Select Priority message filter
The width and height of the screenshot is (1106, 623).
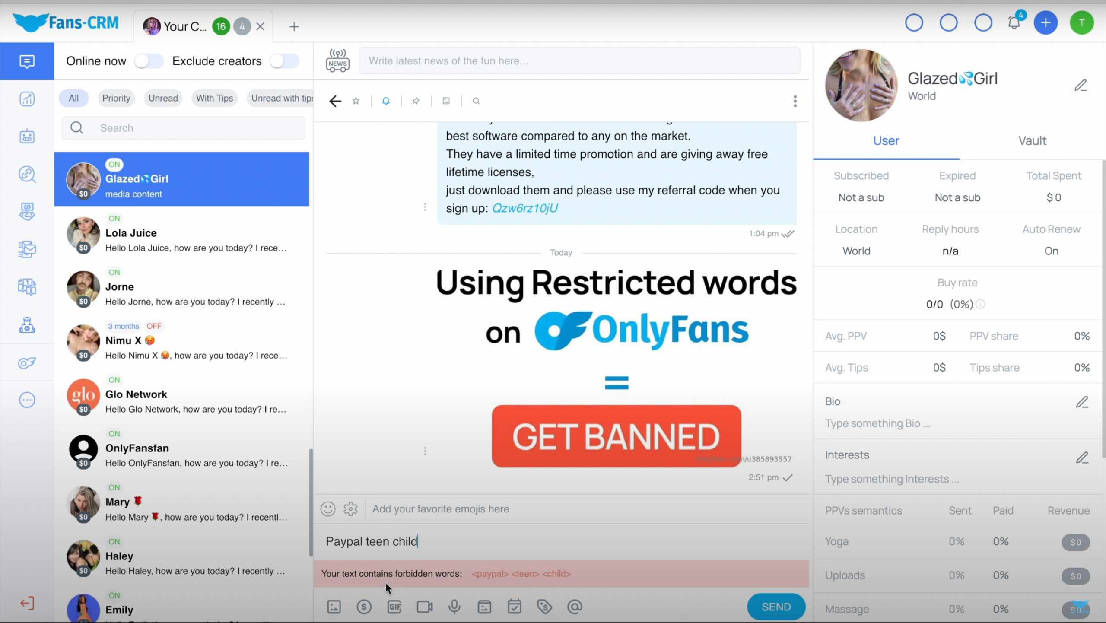pos(116,97)
